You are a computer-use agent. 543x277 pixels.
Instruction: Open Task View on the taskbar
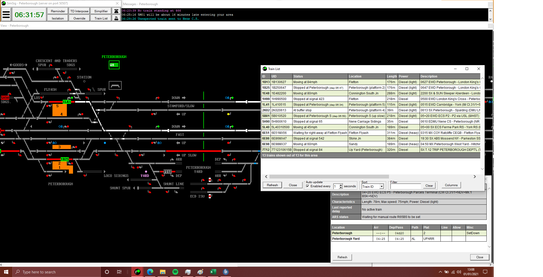point(119,272)
